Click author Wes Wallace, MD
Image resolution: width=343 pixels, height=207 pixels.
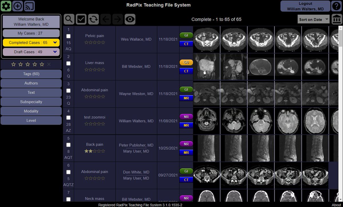[136, 39]
